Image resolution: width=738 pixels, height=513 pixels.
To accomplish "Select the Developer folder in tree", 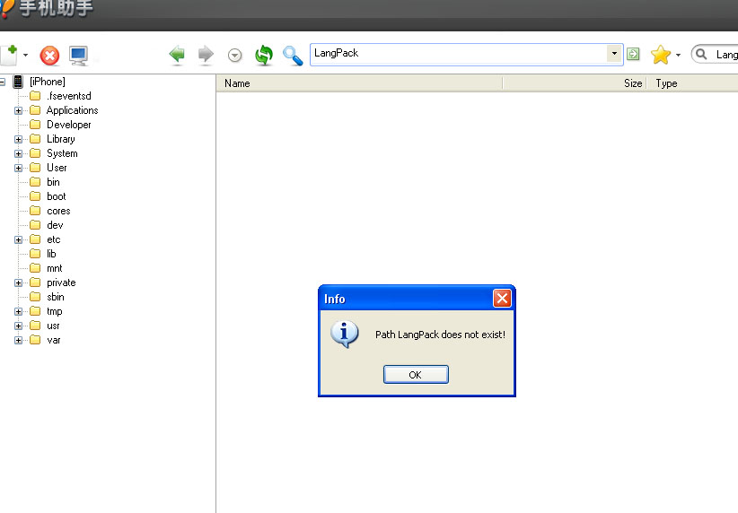I will [68, 125].
